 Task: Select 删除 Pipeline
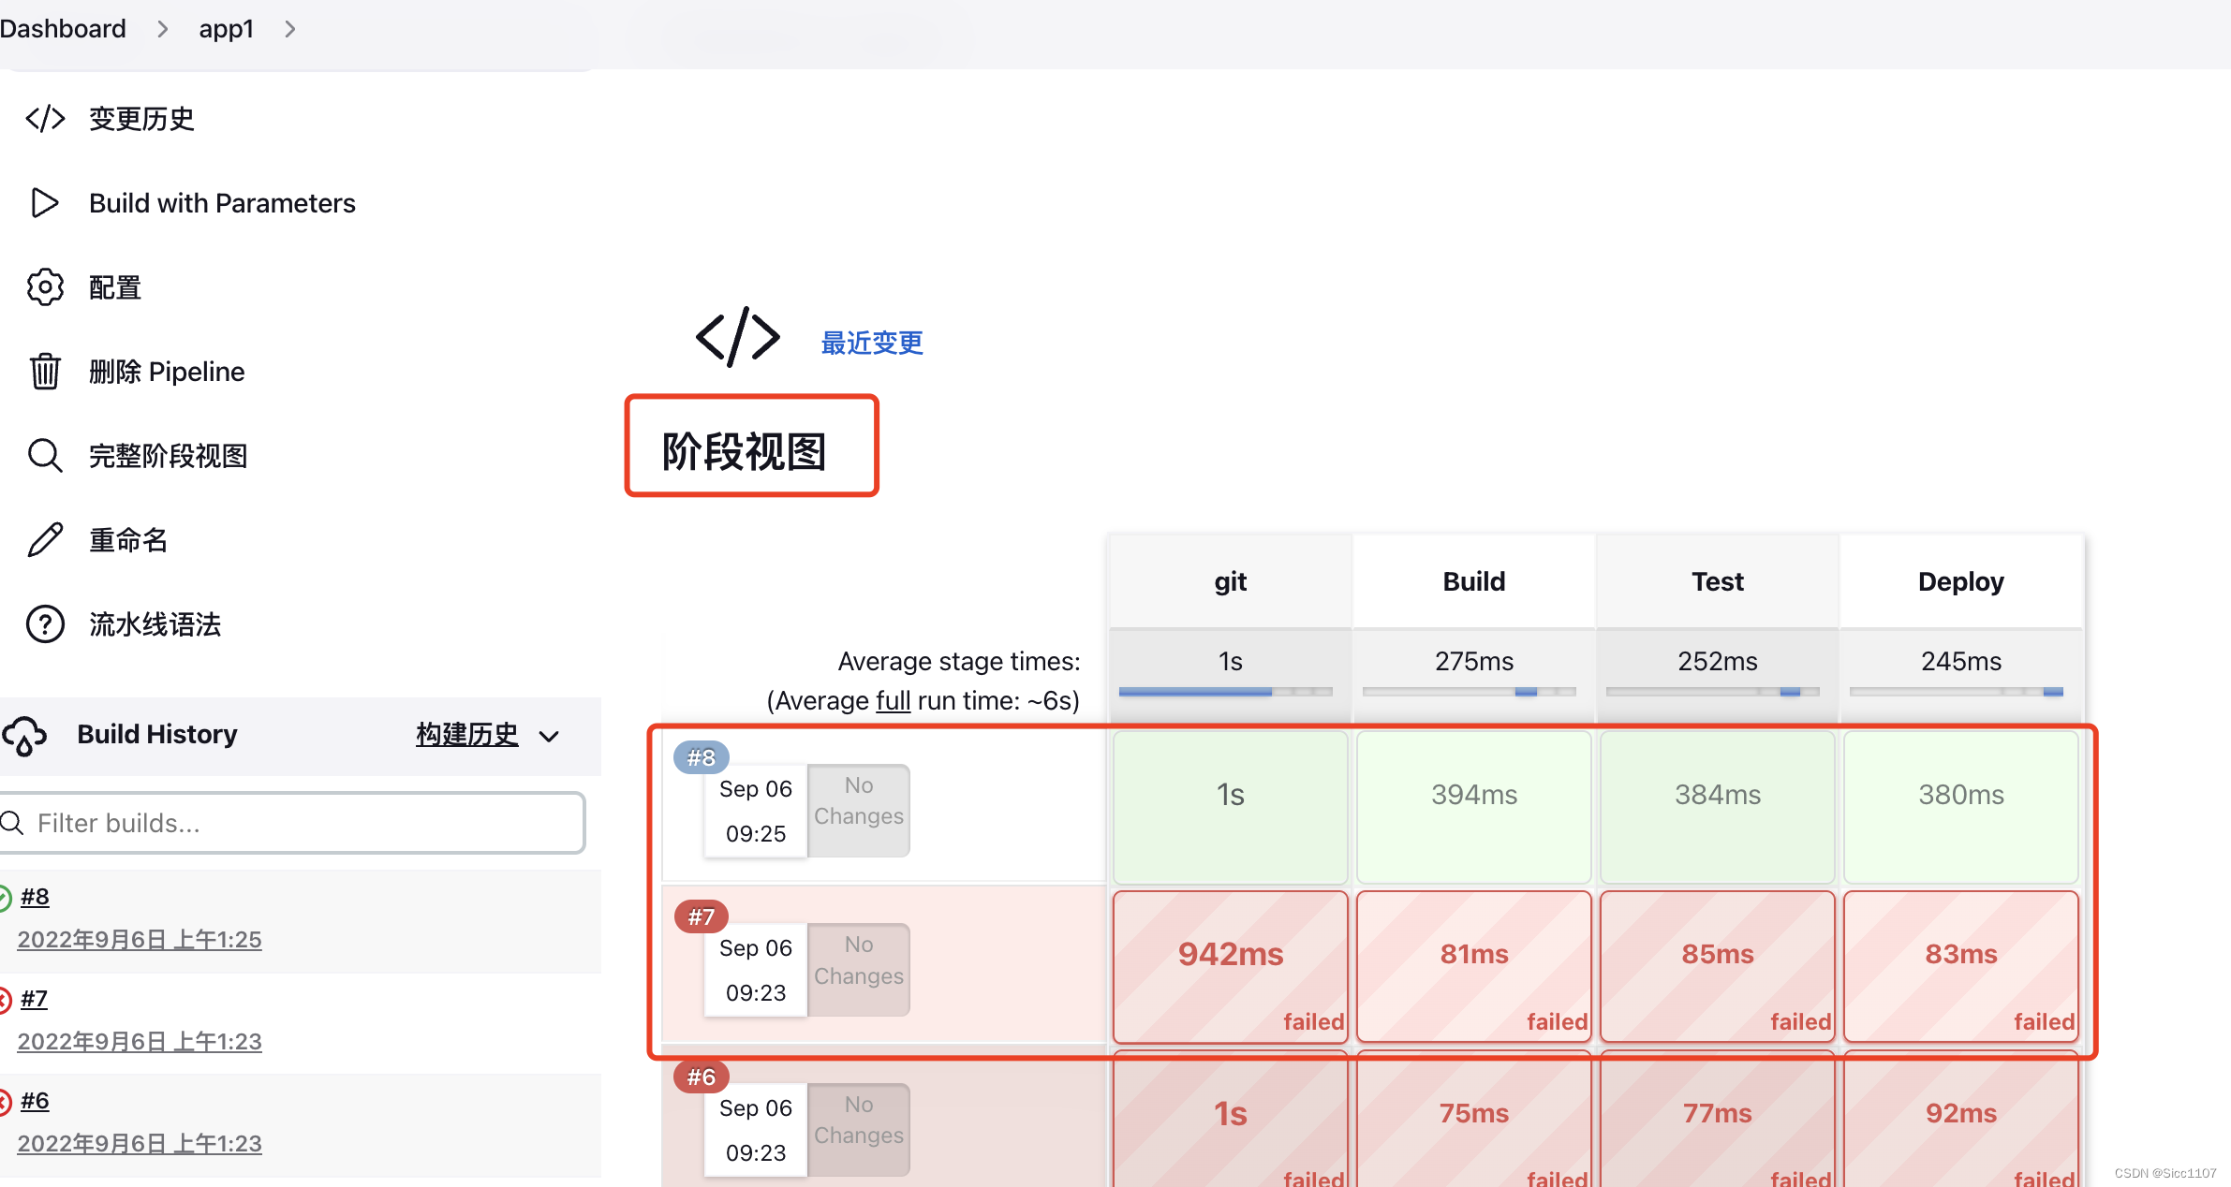(x=167, y=372)
